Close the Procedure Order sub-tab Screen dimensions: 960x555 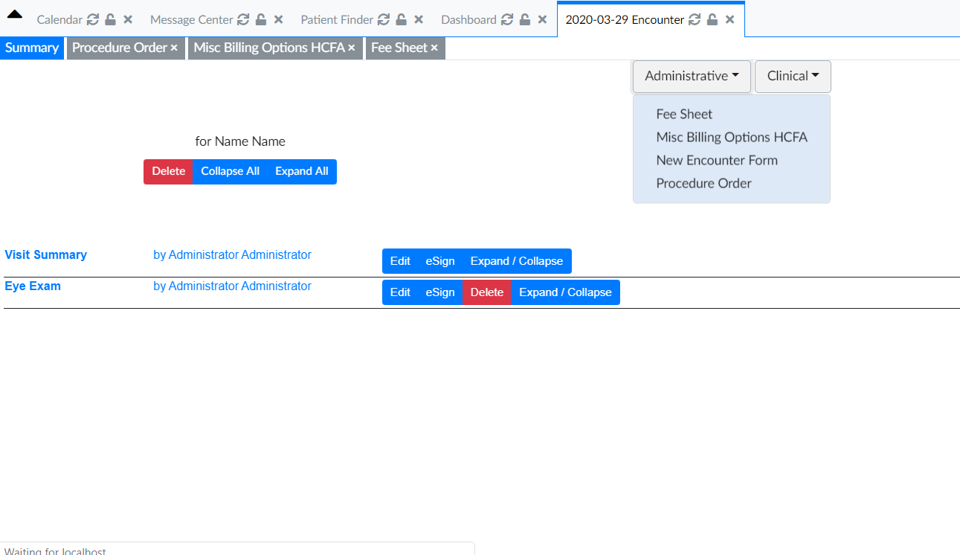[x=175, y=48]
